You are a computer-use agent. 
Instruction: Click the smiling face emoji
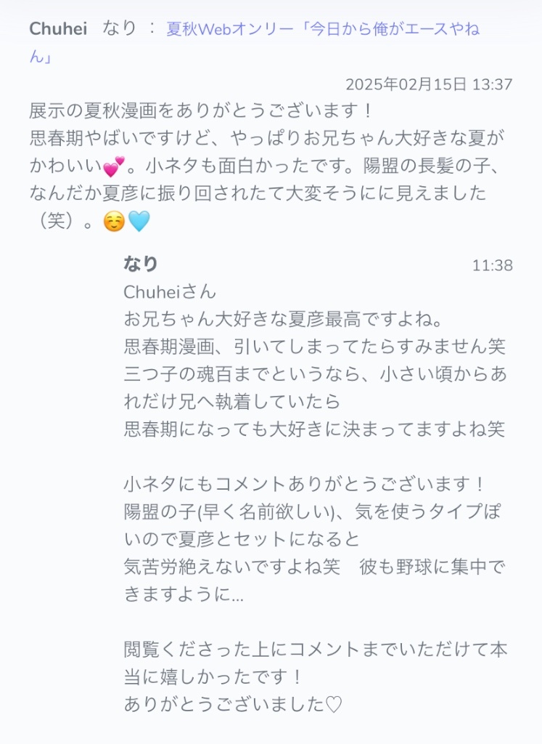point(114,221)
